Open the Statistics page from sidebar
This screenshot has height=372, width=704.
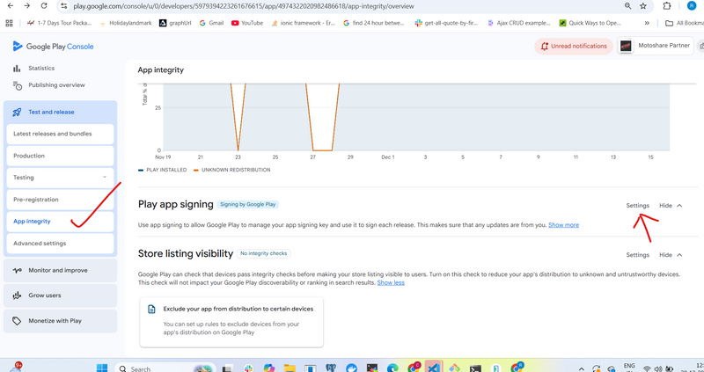pos(40,68)
